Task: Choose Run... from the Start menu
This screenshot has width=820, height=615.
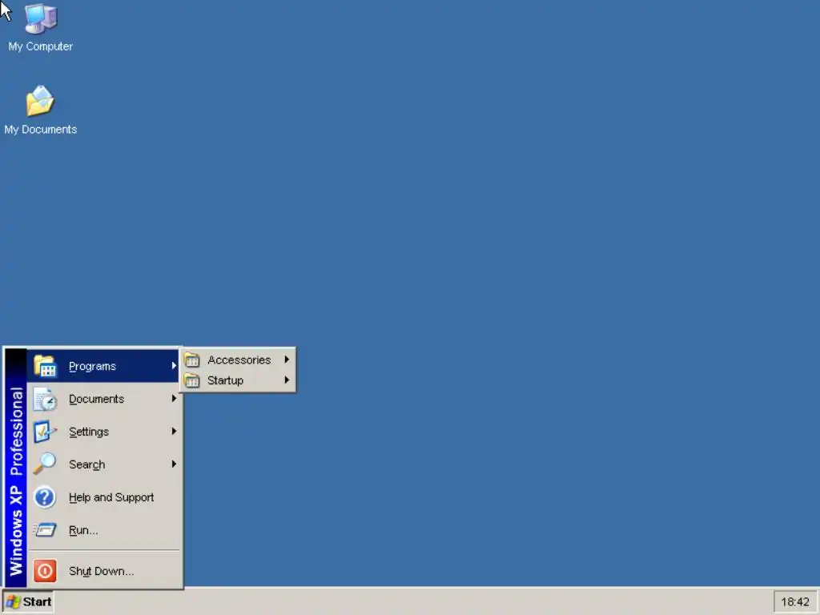Action: tap(102, 530)
